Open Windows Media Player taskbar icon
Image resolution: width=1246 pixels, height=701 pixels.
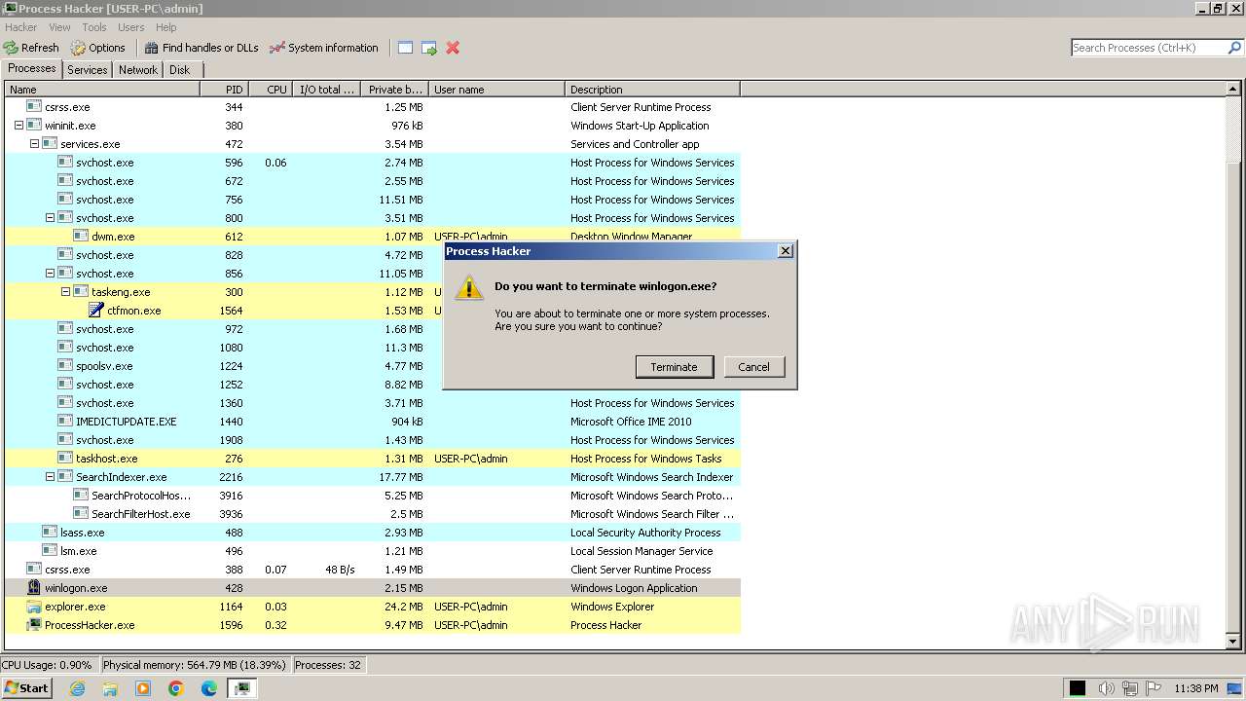pyautogui.click(x=143, y=688)
